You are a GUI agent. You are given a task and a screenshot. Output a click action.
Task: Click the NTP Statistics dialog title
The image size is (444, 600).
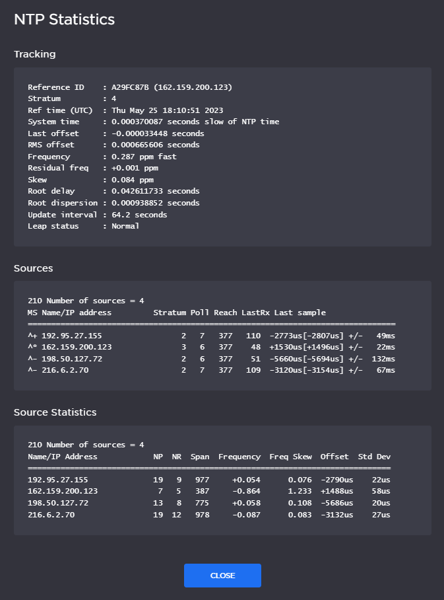click(64, 20)
